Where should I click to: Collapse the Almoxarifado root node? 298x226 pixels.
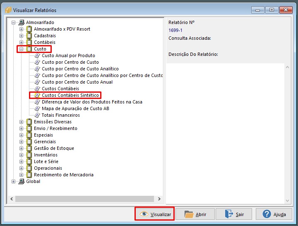(x=13, y=23)
